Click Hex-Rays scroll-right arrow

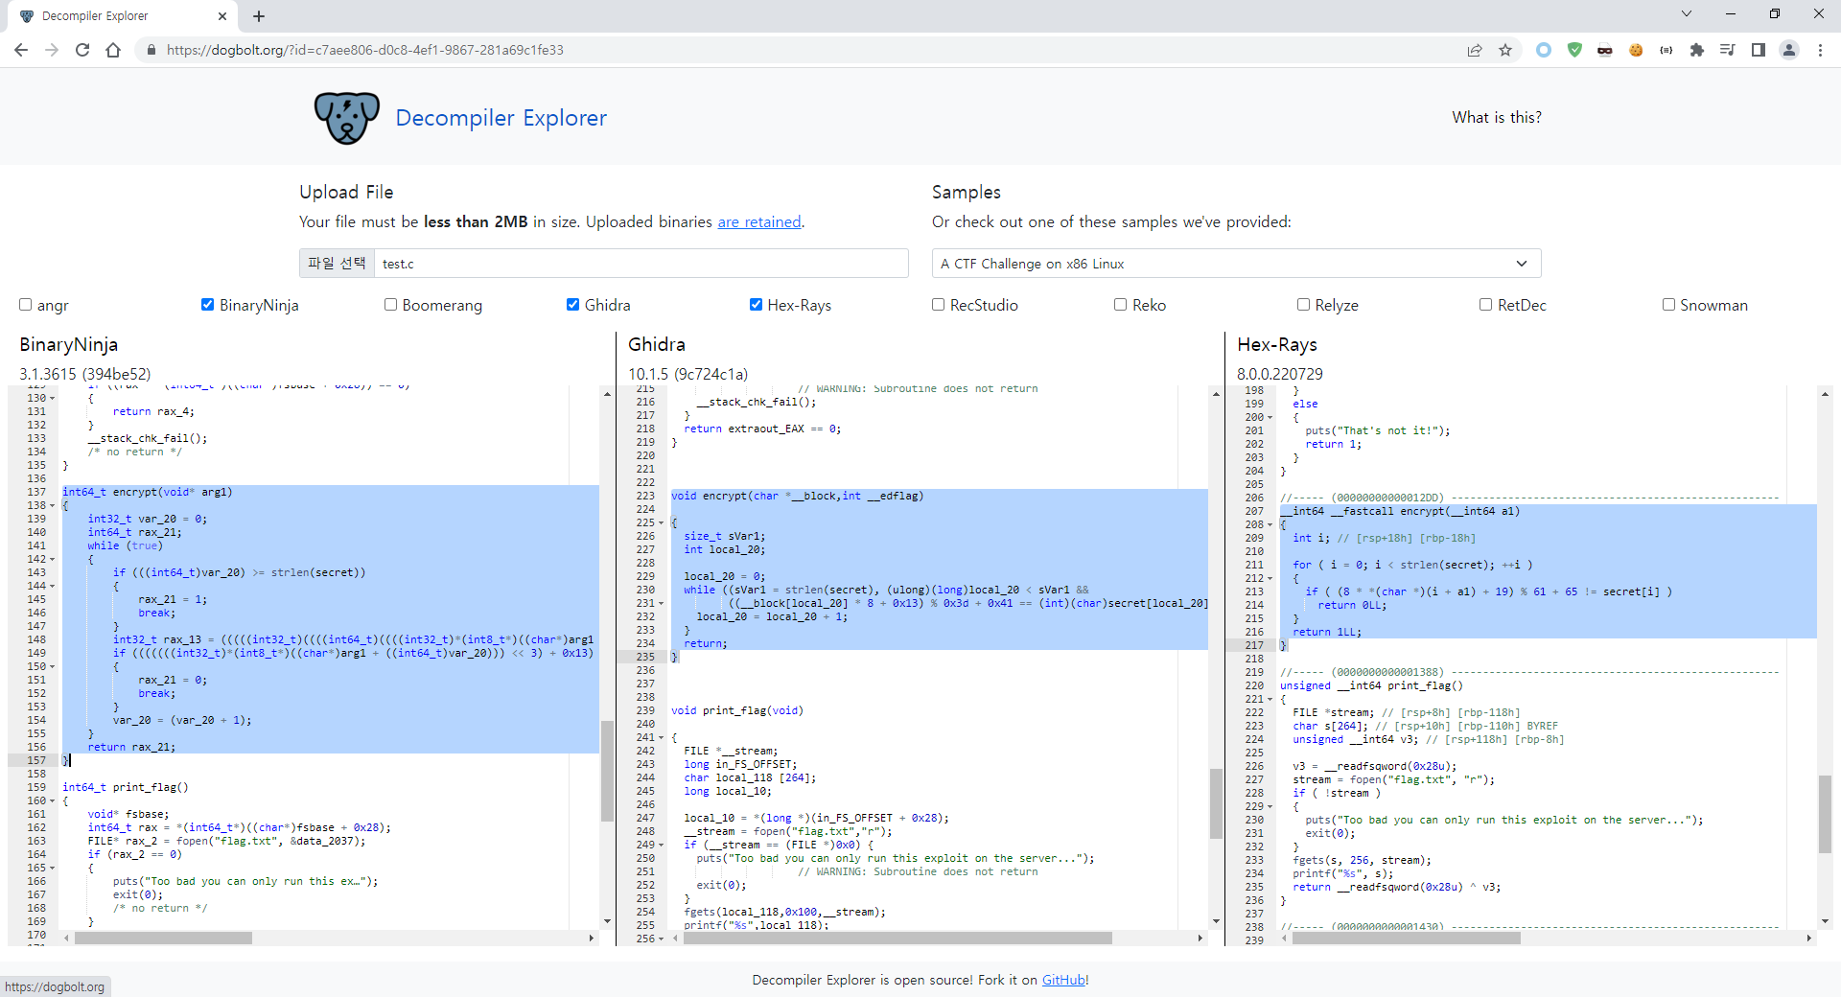click(1809, 939)
